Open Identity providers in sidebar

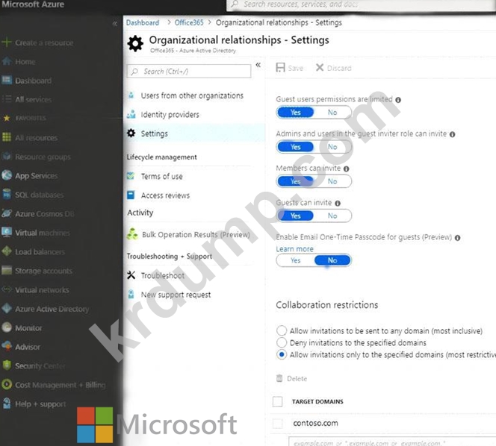(170, 115)
